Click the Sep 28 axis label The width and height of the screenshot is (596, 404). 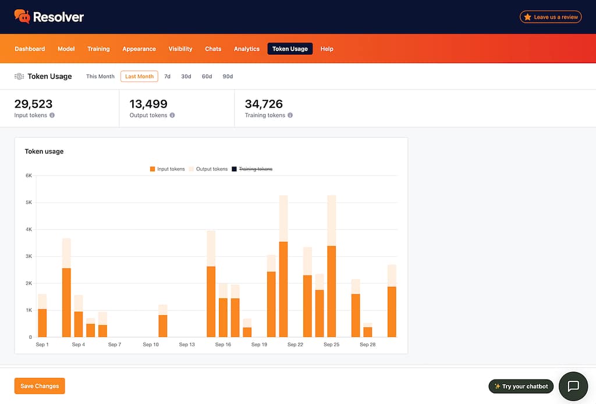368,344
